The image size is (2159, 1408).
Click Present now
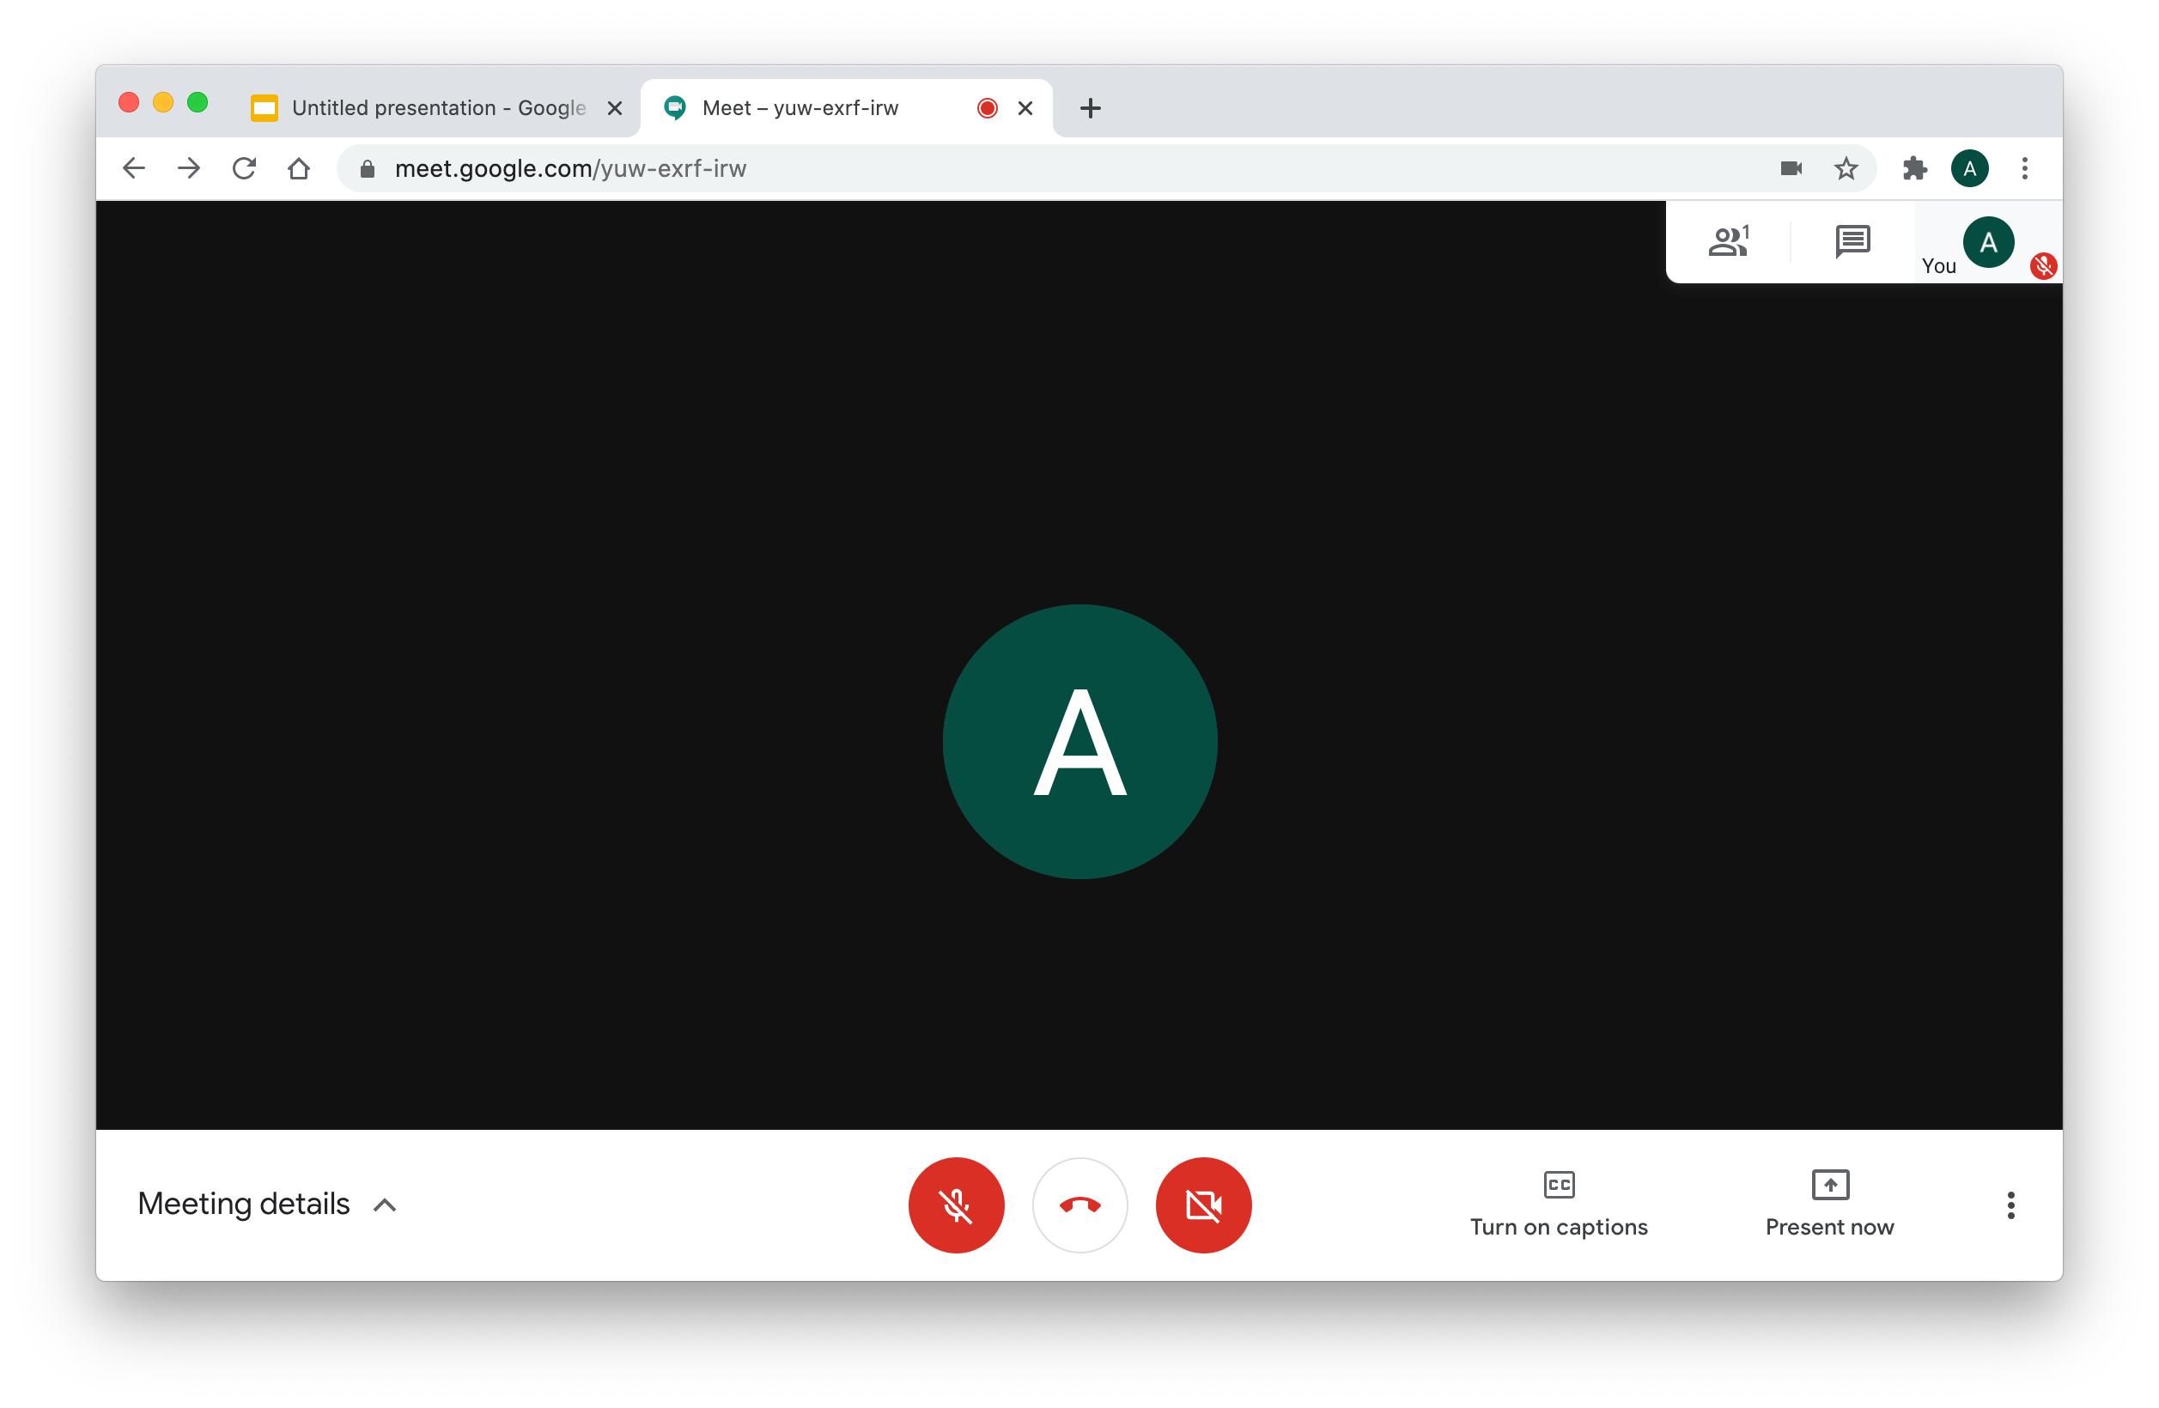click(1829, 1203)
